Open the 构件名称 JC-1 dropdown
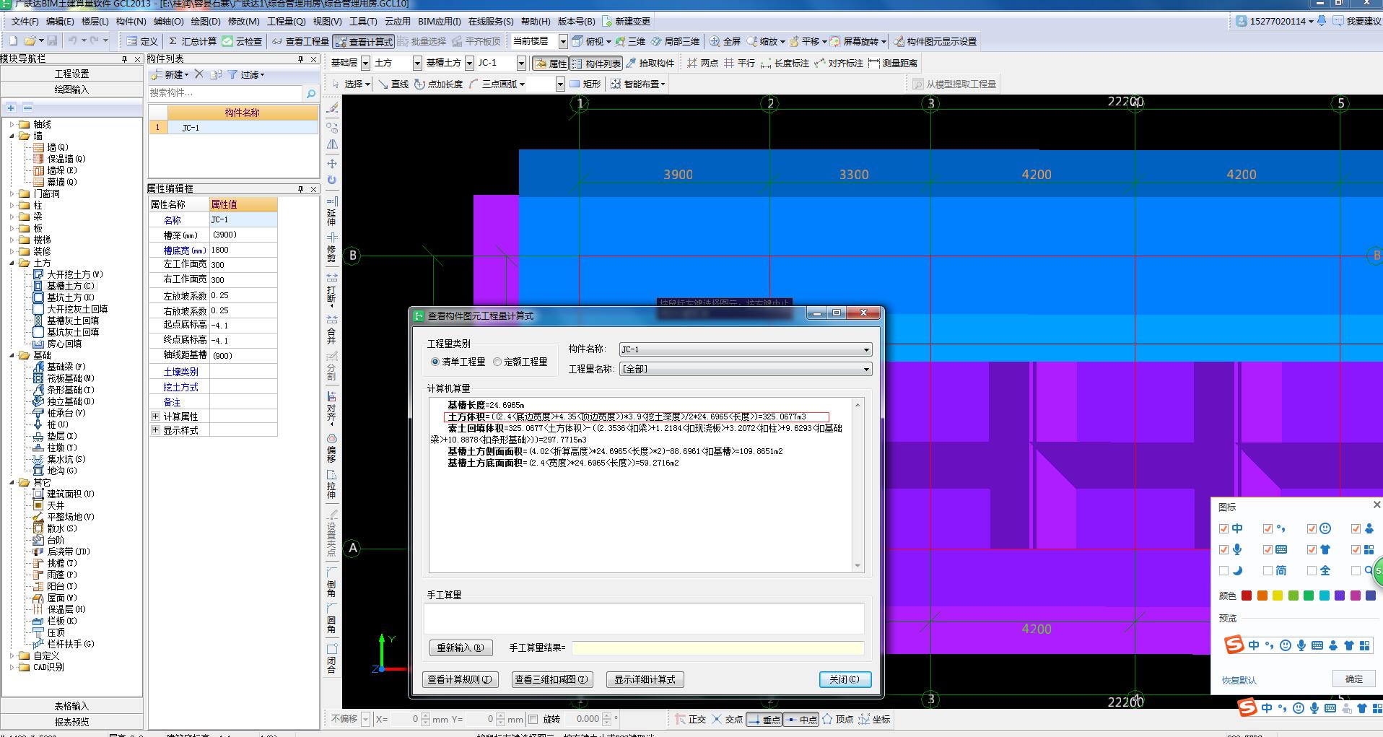1383x737 pixels. 746,349
